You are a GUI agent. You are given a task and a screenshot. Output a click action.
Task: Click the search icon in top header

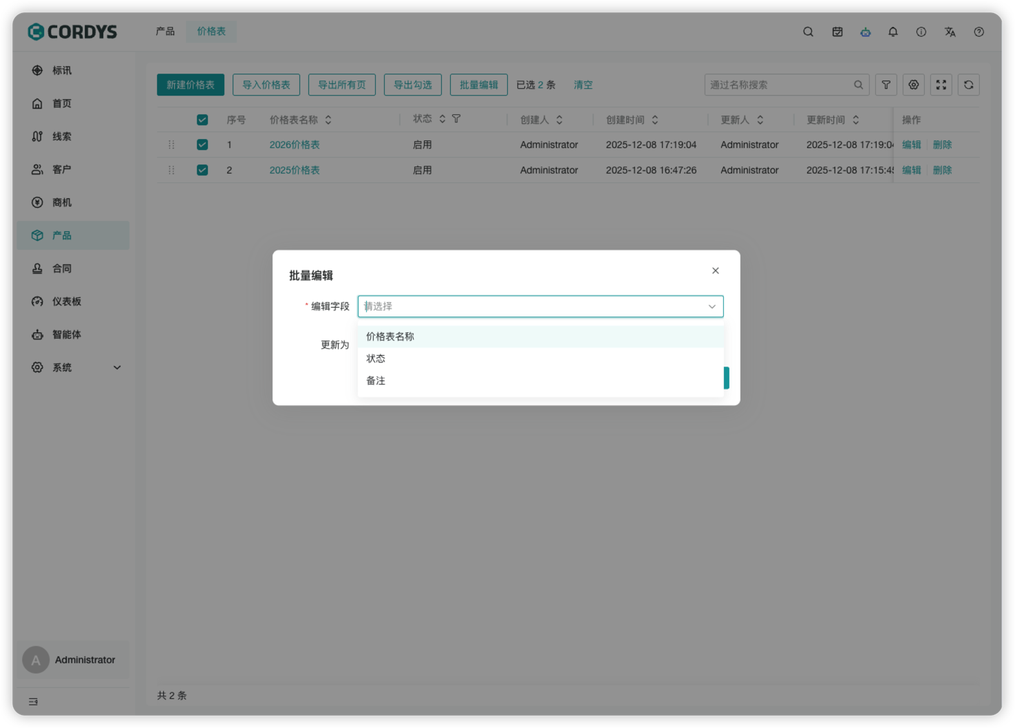tap(808, 32)
